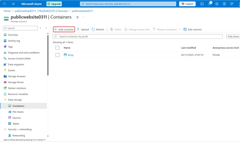Favorite this page with the star icon
The height and width of the screenshot is (142, 240).
pyautogui.click(x=77, y=17)
